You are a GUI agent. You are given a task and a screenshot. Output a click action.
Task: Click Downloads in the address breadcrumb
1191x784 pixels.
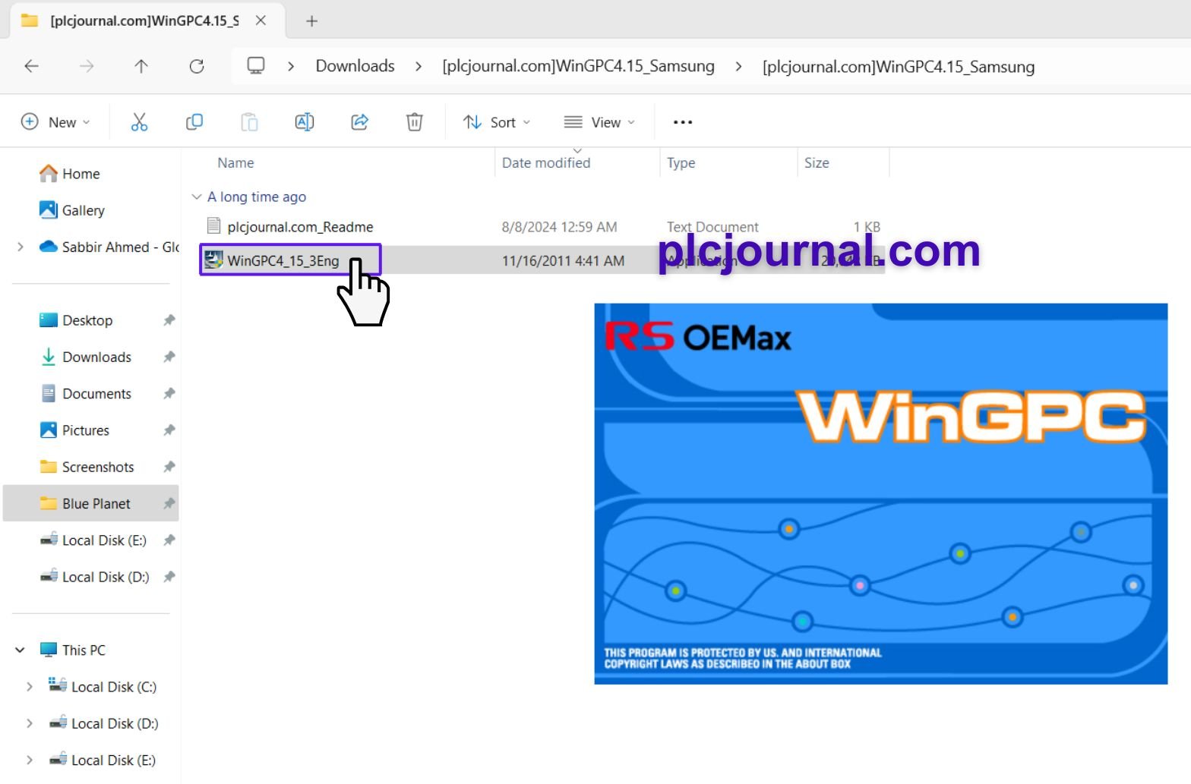[x=355, y=66]
